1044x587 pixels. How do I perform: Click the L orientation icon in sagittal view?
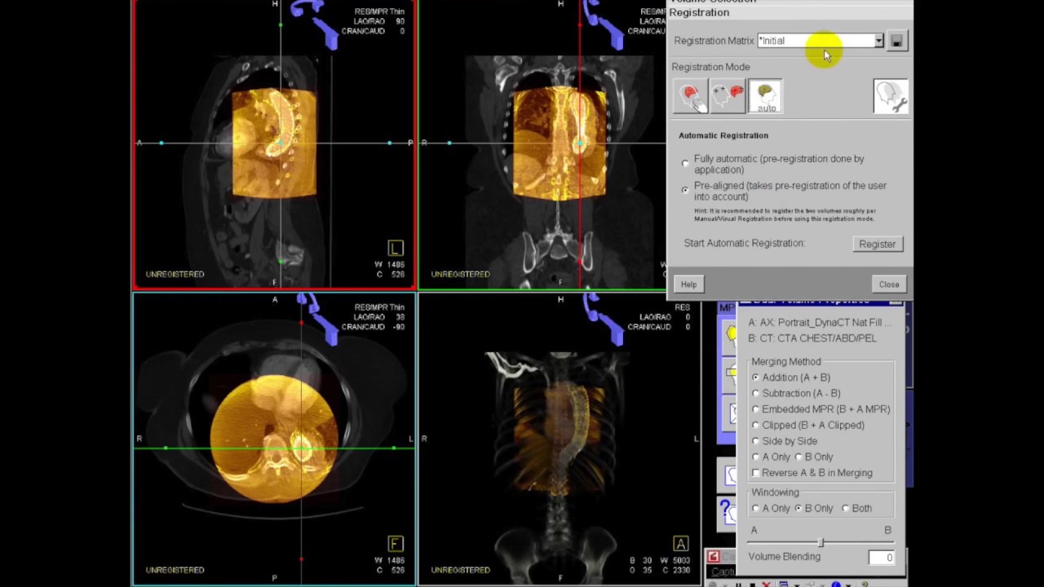coord(395,248)
